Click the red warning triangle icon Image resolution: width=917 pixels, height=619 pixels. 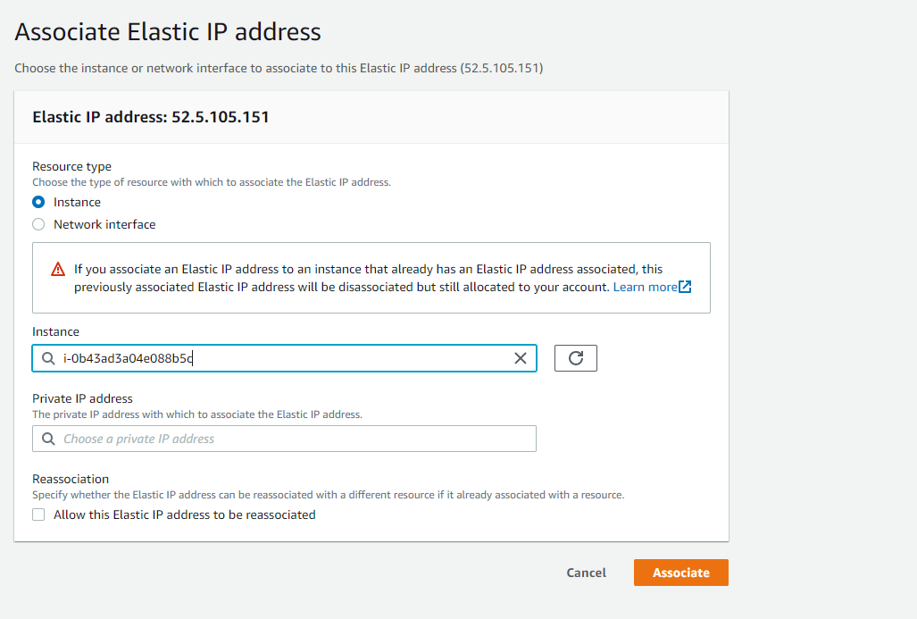tap(58, 269)
